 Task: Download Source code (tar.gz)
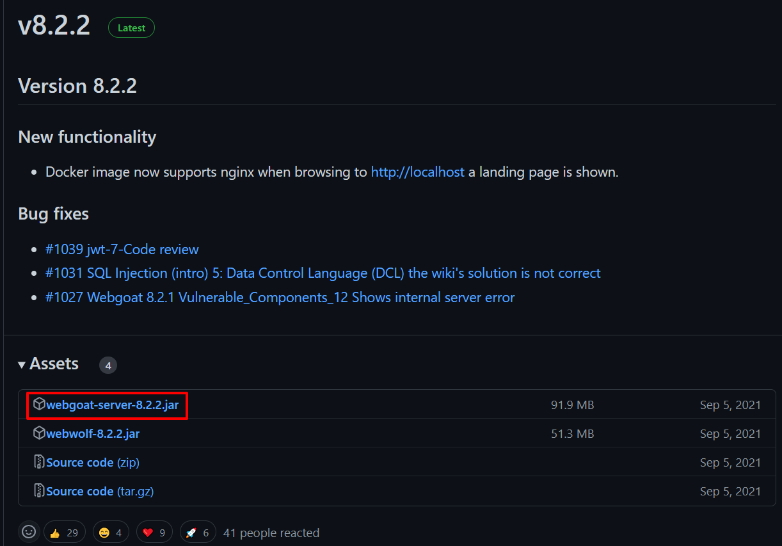click(100, 491)
